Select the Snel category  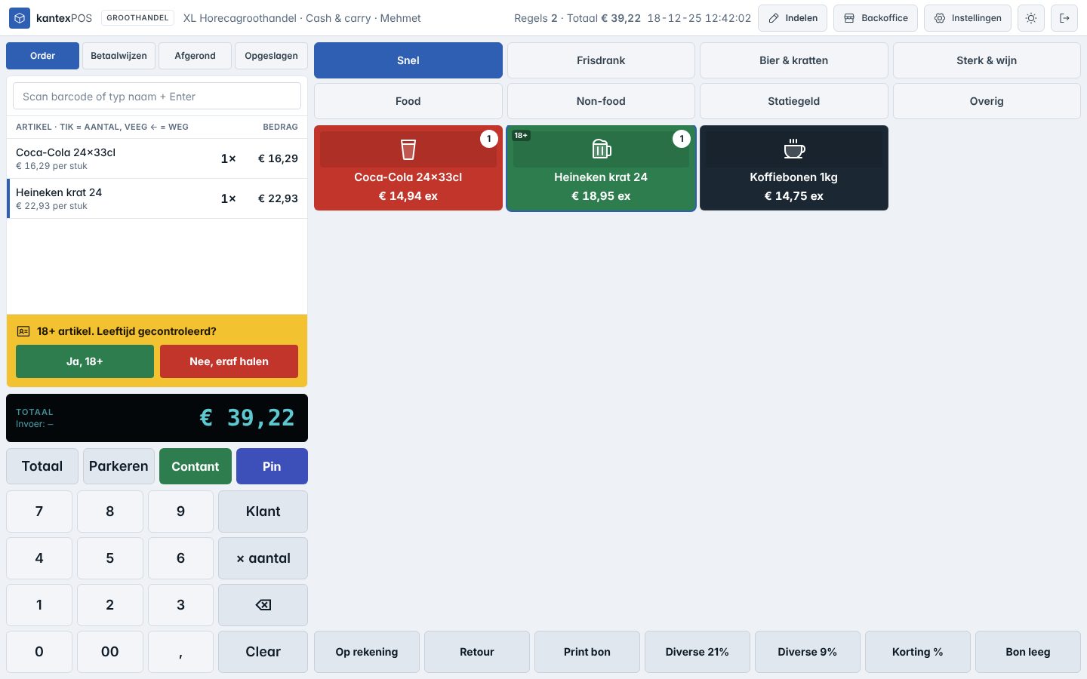click(408, 60)
